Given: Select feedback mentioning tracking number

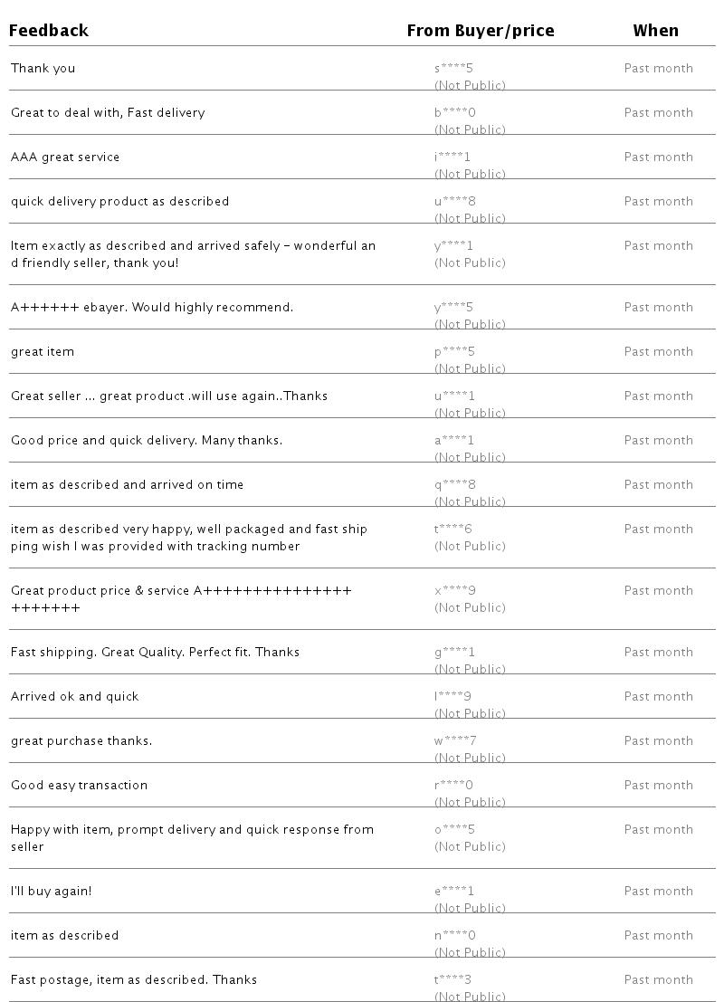Looking at the screenshot, I should pos(189,538).
